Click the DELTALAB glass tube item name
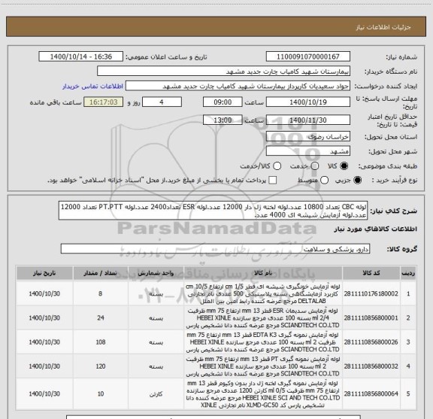 [x=263, y=293]
